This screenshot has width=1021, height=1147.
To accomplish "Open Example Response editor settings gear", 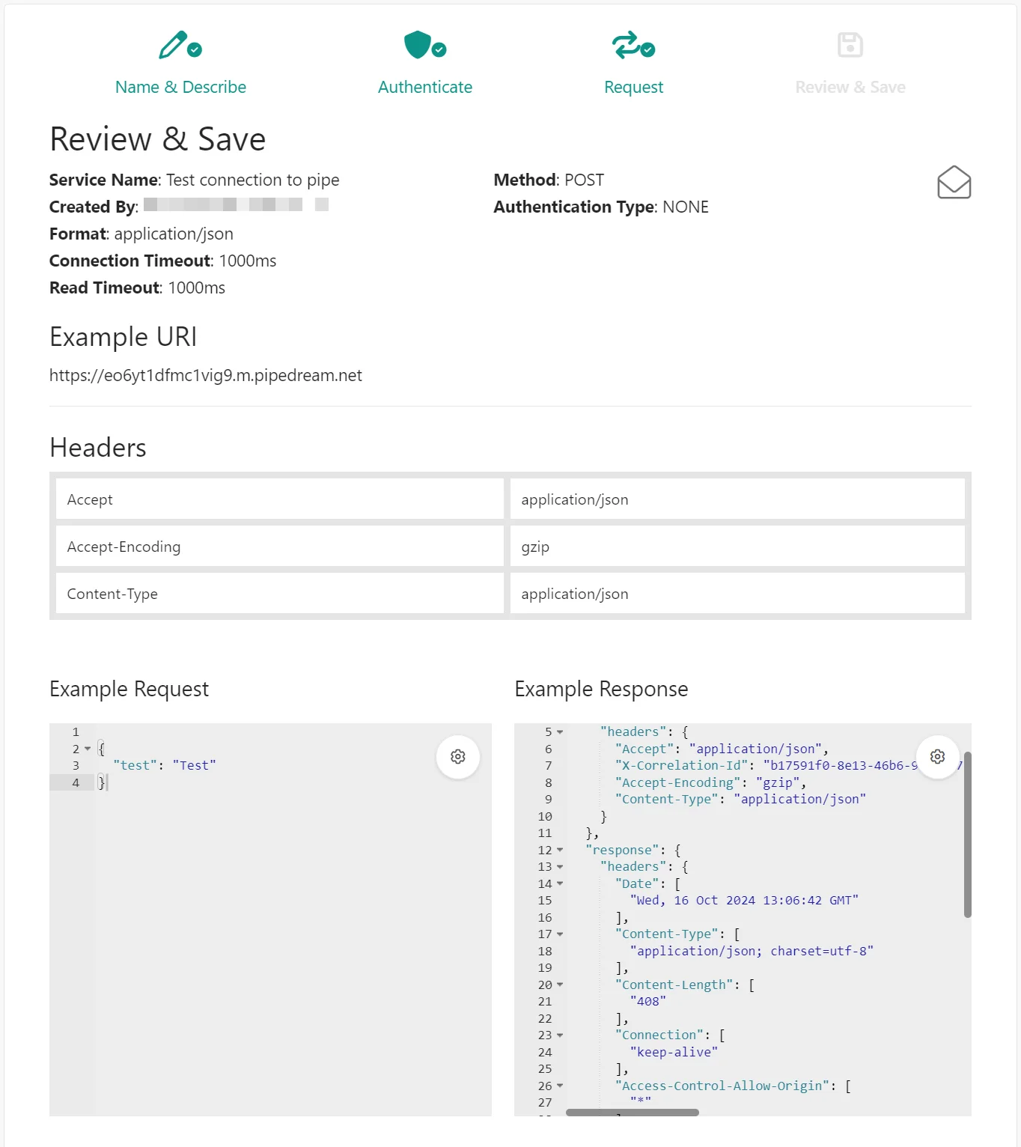I will [x=937, y=757].
